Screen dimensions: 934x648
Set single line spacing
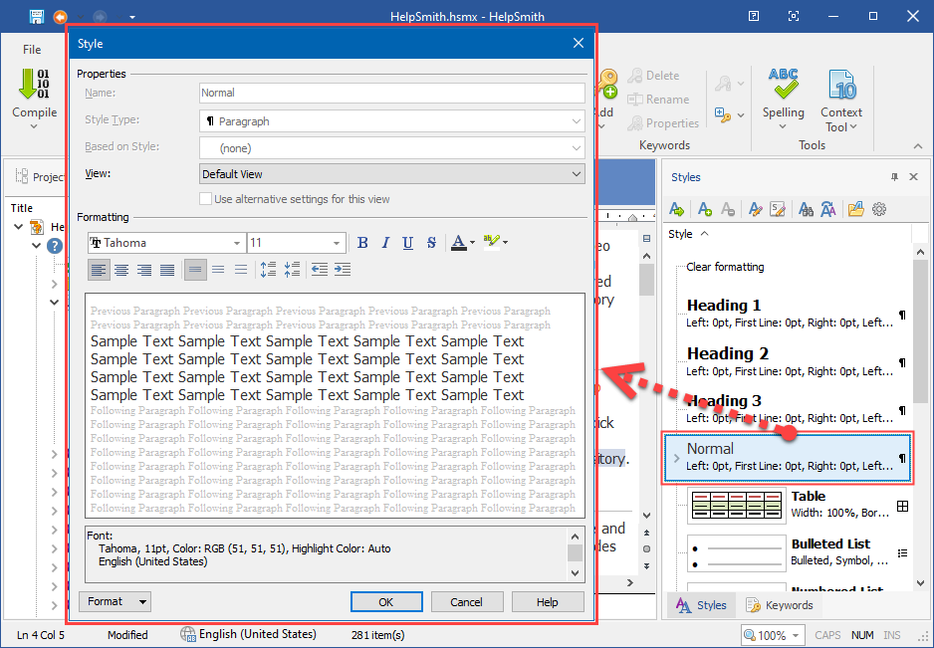(195, 270)
